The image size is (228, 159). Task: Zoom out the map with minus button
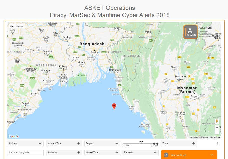click(x=217, y=132)
